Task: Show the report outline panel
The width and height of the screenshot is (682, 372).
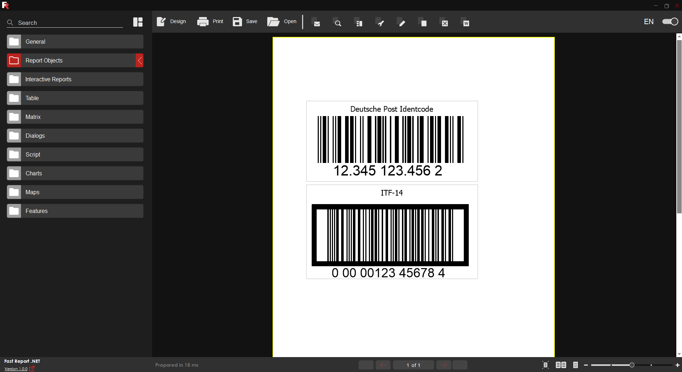Action: click(359, 22)
